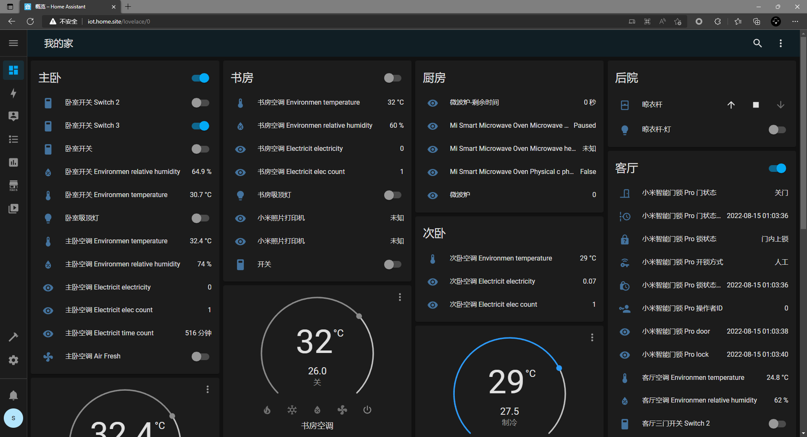Screen dimensions: 807x437
Task: Search entities with magnifier icon
Action: tap(757, 43)
